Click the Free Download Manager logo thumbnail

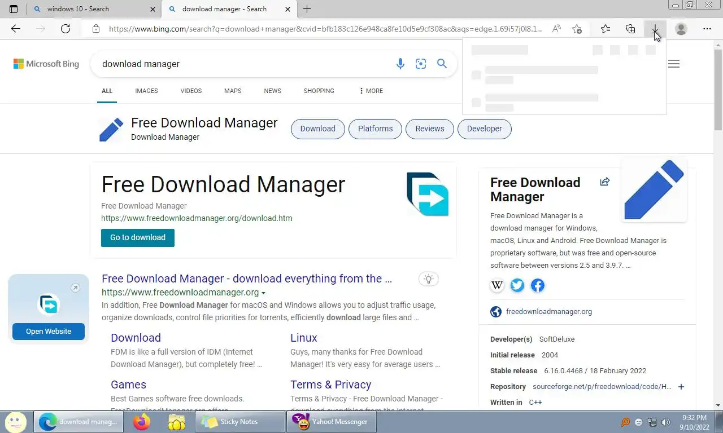(428, 194)
